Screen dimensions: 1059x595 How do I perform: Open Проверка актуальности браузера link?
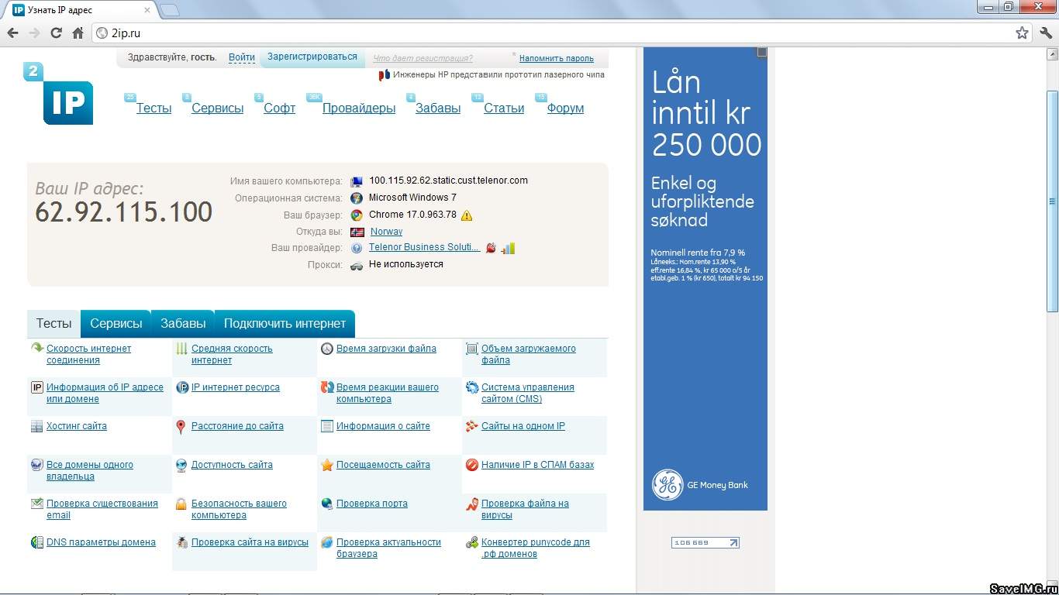[388, 549]
